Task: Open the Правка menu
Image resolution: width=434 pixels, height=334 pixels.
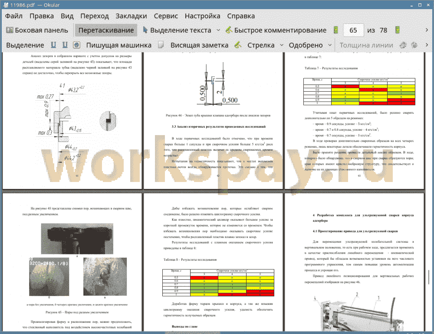Action: point(42,16)
